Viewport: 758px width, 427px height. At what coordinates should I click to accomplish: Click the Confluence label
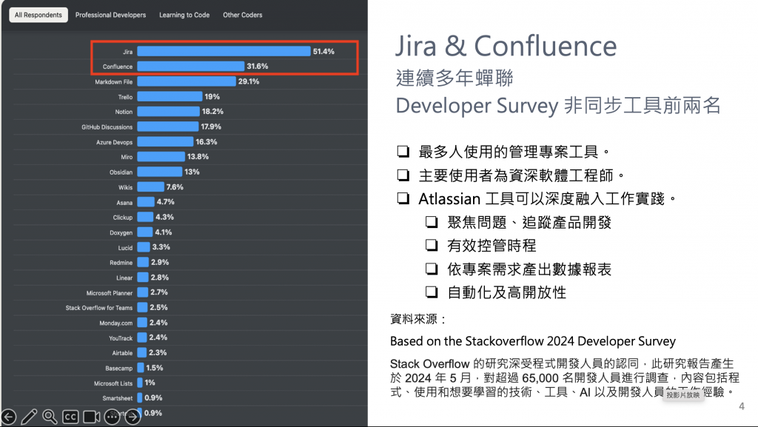(x=118, y=67)
